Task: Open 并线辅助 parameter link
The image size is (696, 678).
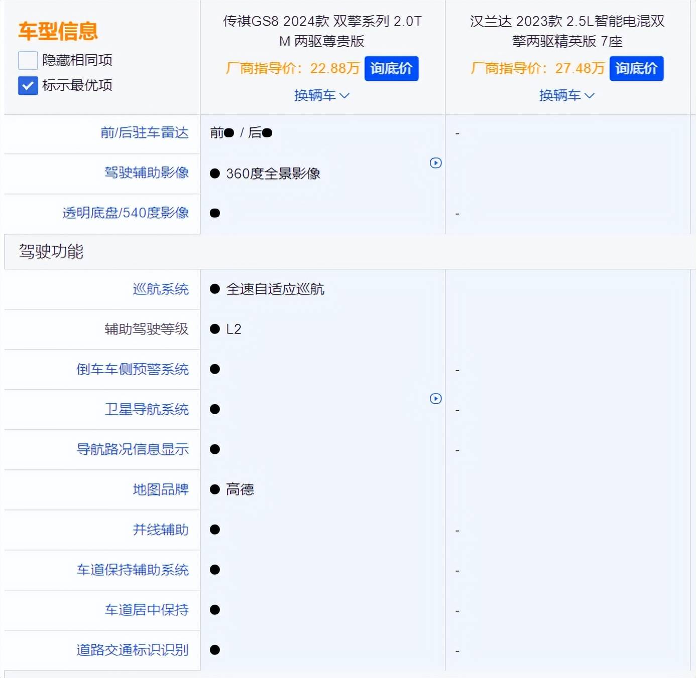Action: click(161, 530)
